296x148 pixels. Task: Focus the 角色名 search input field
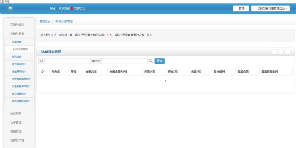pos(124,61)
